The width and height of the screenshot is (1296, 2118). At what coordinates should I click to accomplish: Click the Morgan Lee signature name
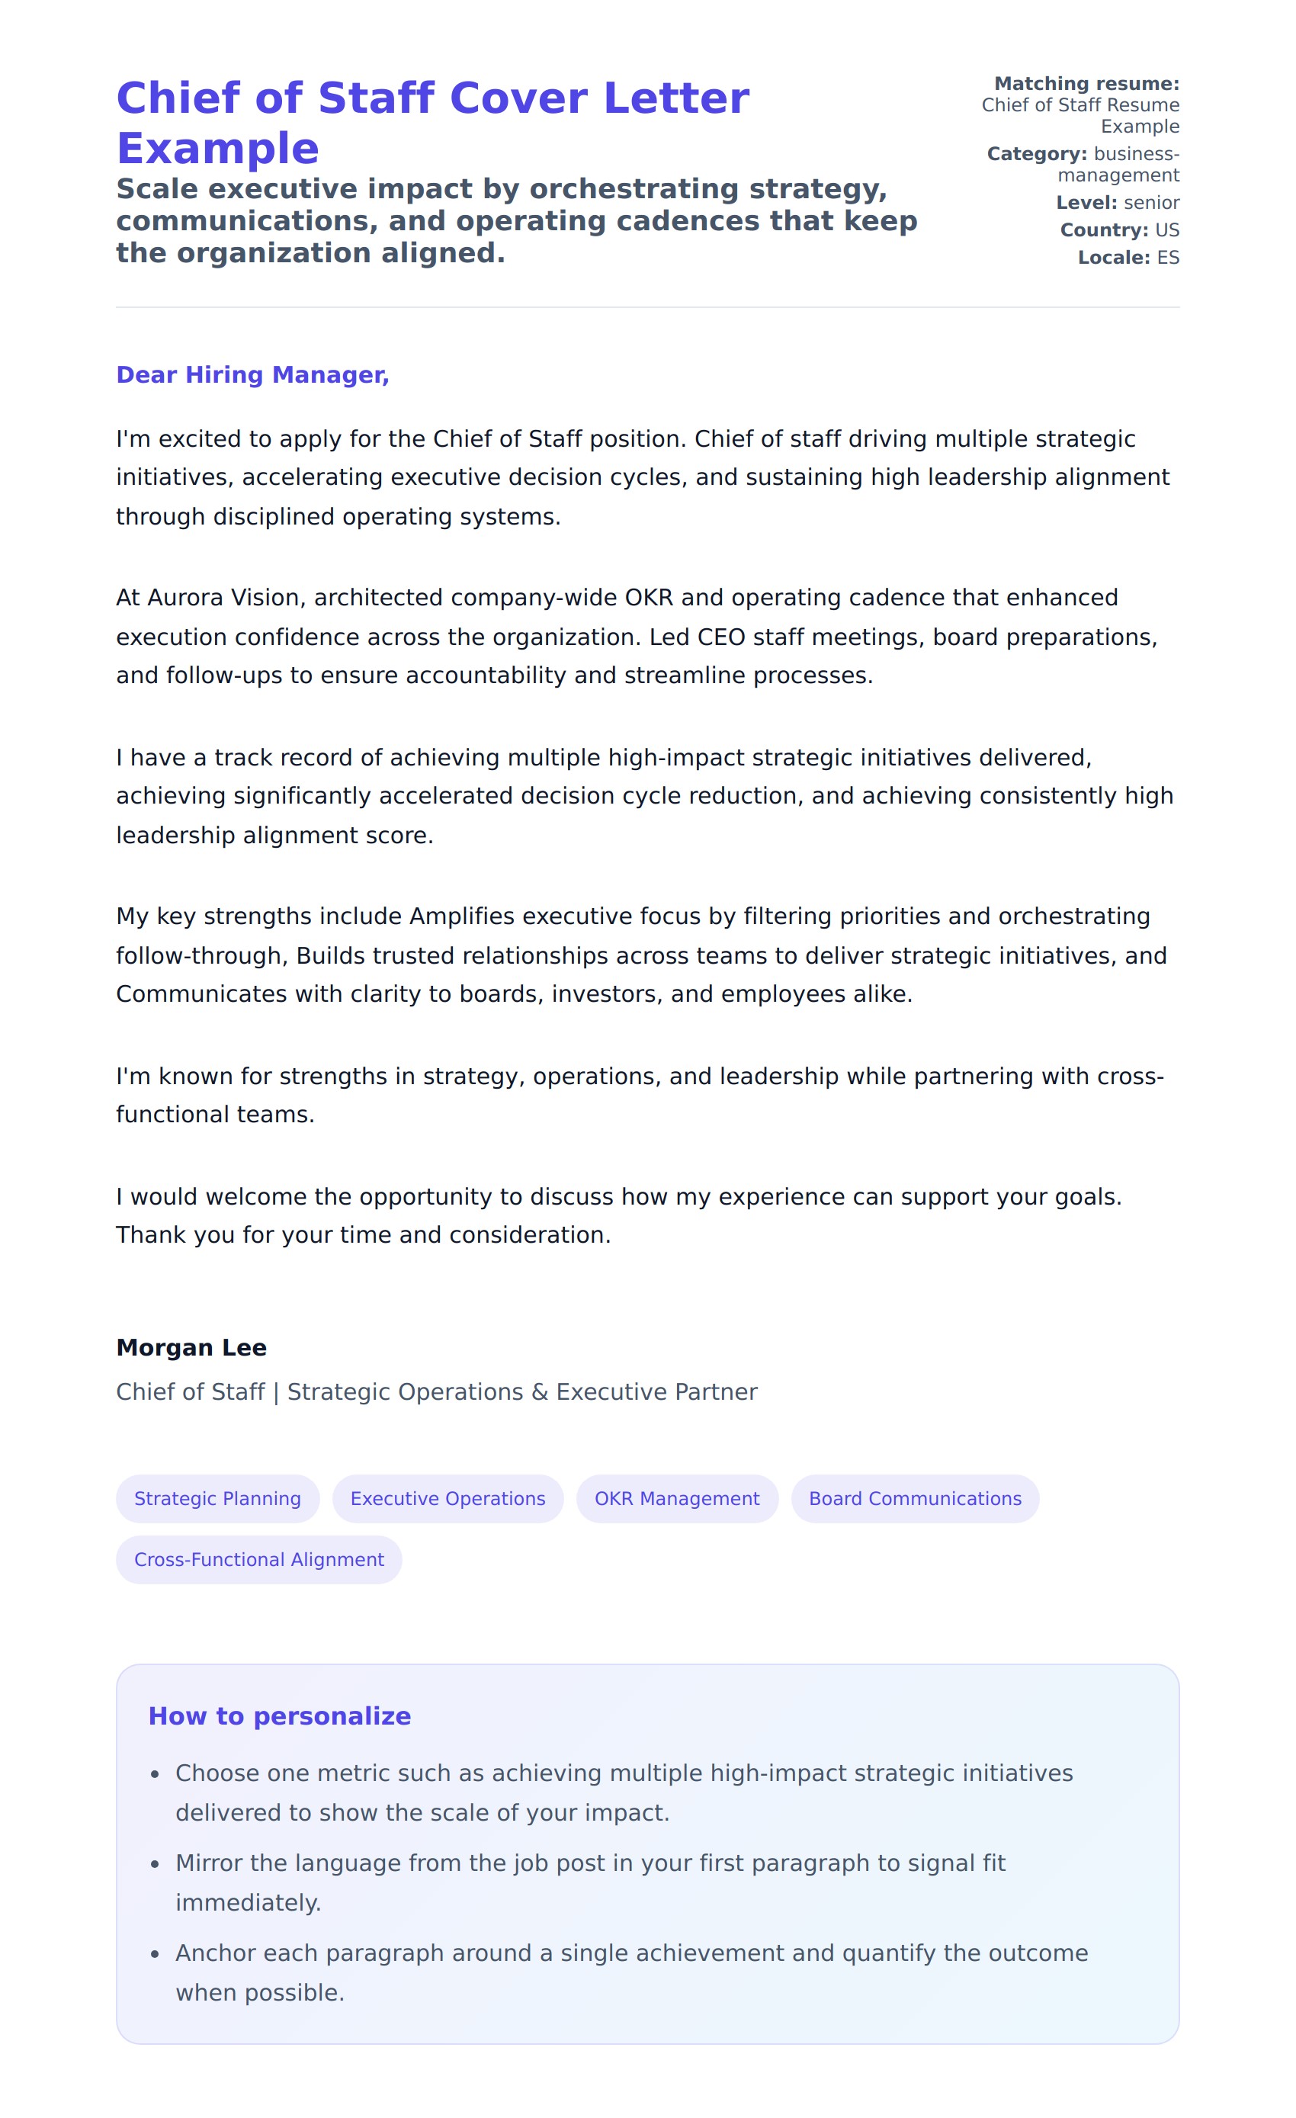point(191,1347)
